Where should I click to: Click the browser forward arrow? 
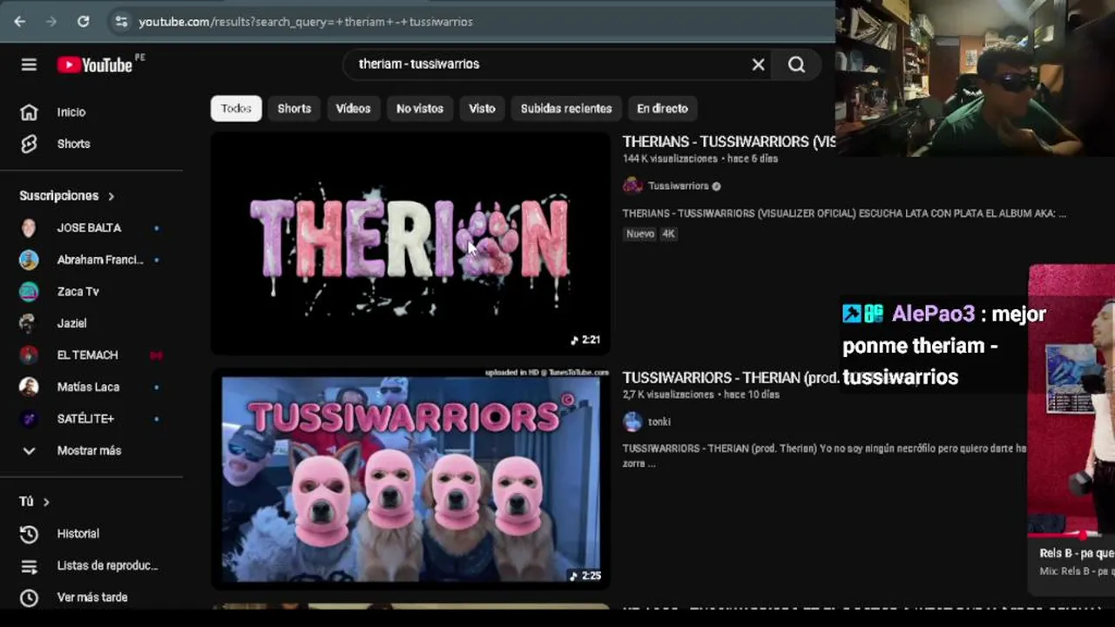click(51, 22)
